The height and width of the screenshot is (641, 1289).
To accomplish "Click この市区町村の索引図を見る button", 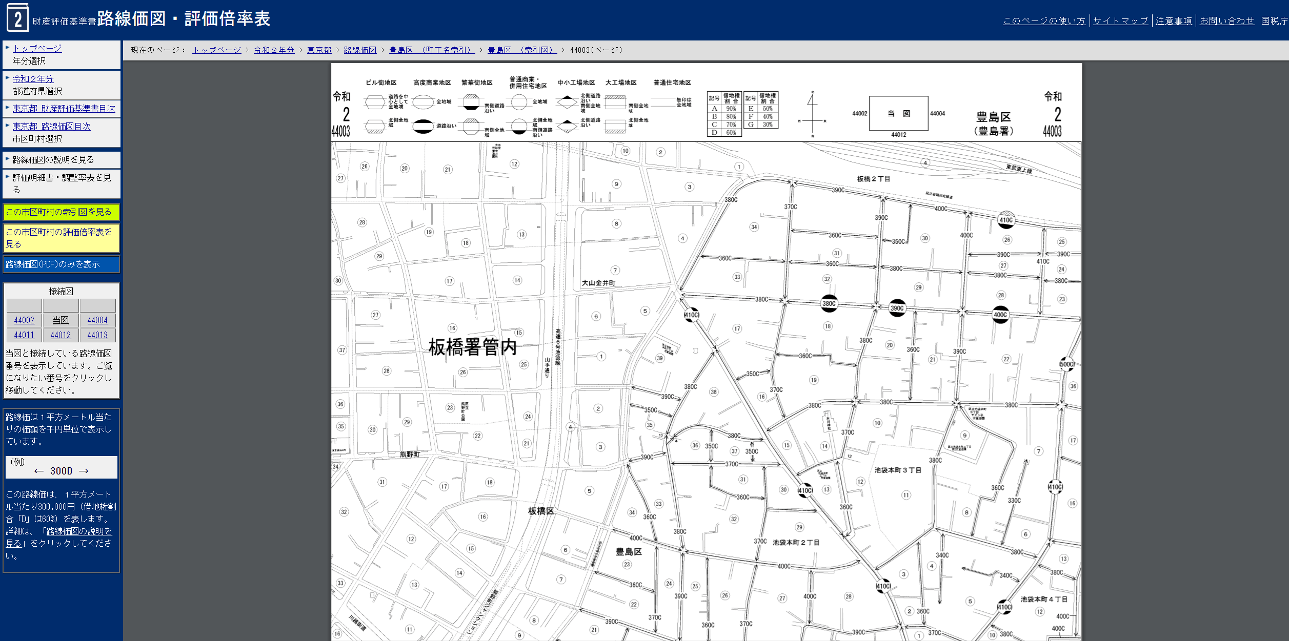I will pyautogui.click(x=62, y=212).
